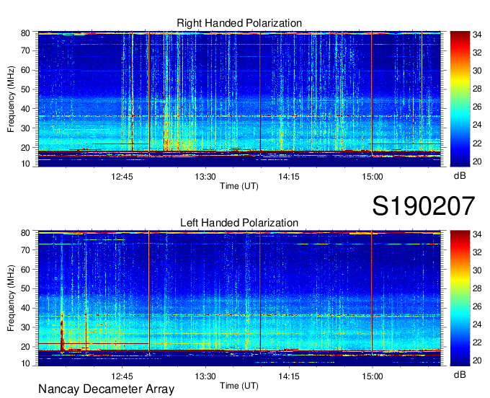Click the 40 MHz tick on left-handed plot
The height and width of the screenshot is (398, 490).
tap(25, 308)
